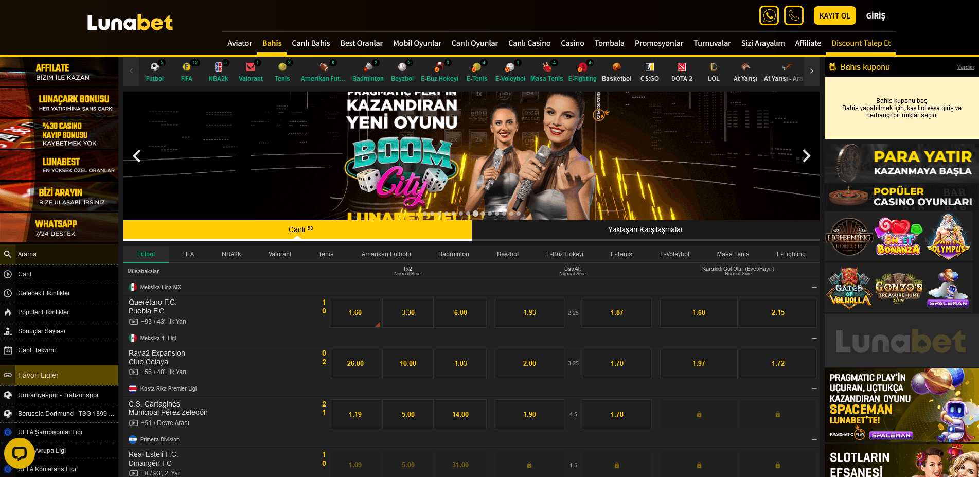Image resolution: width=979 pixels, height=477 pixels.
Task: Go to previous banner slide
Action: coord(137,156)
